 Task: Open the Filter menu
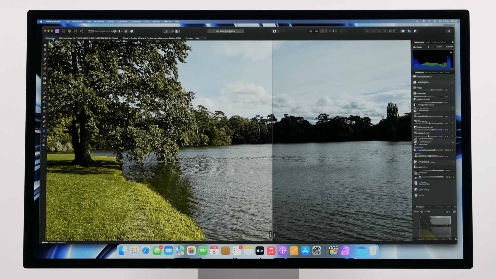(x=147, y=22)
